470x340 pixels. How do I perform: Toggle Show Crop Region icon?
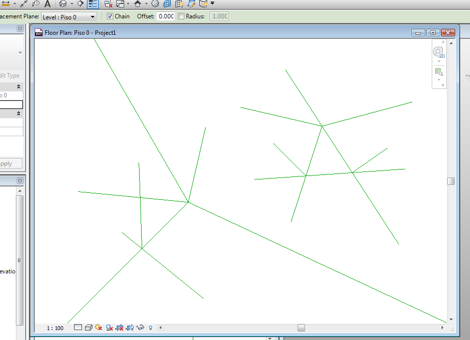click(130, 328)
